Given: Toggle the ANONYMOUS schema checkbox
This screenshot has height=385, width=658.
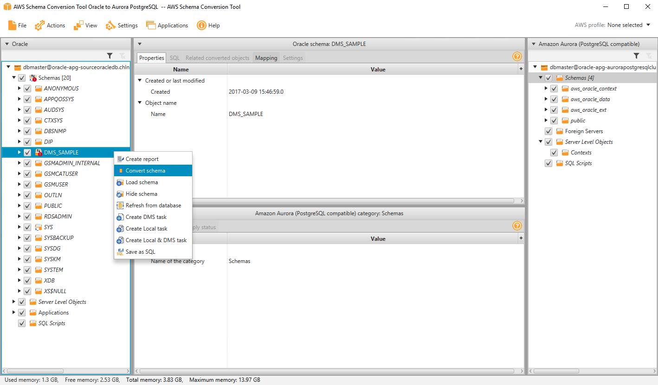Looking at the screenshot, I should (x=27, y=89).
